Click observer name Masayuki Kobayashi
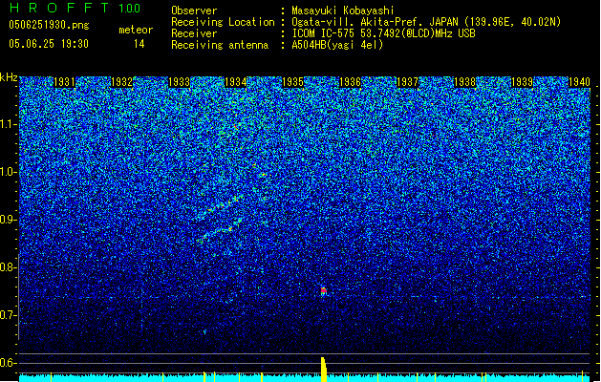 coord(343,11)
